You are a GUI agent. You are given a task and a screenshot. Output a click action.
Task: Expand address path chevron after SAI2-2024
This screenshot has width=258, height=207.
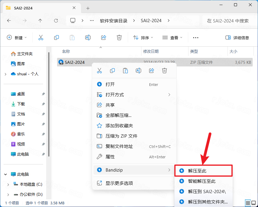[x=169, y=21]
